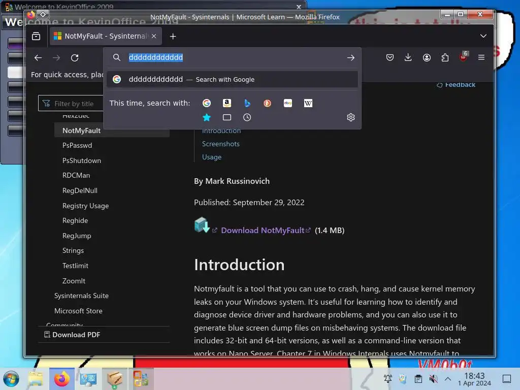Click the go arrow in address bar
The width and height of the screenshot is (520, 390).
pos(350,58)
